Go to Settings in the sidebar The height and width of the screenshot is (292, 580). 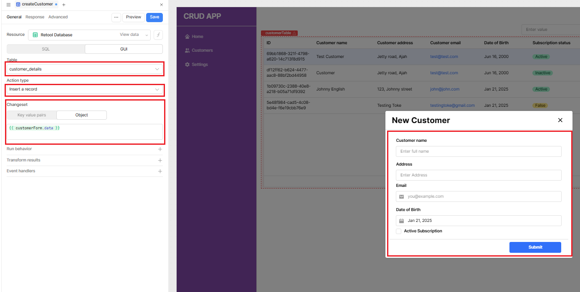click(x=200, y=65)
